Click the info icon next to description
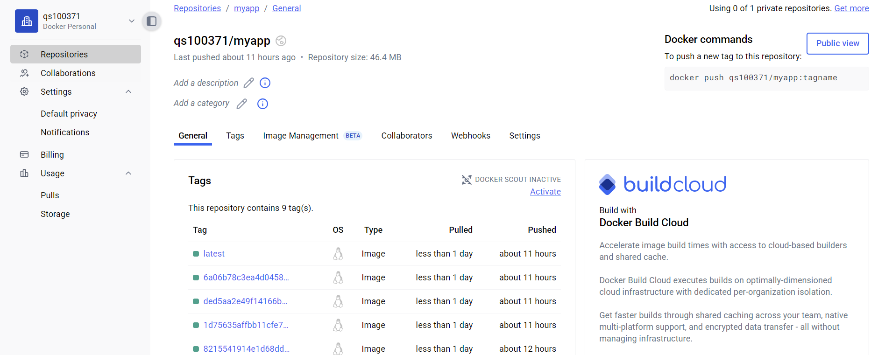The height and width of the screenshot is (355, 878). pos(265,83)
